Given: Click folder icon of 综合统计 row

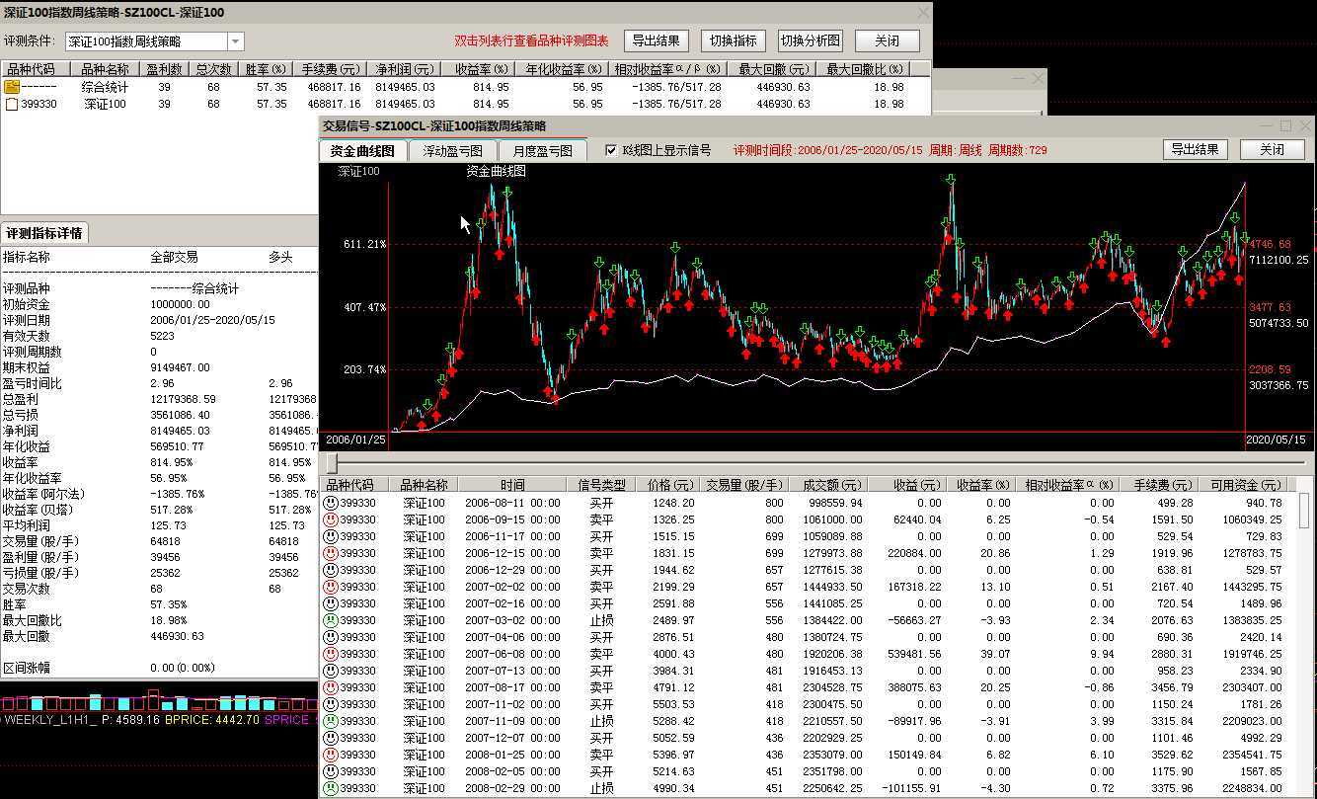Looking at the screenshot, I should coord(12,87).
